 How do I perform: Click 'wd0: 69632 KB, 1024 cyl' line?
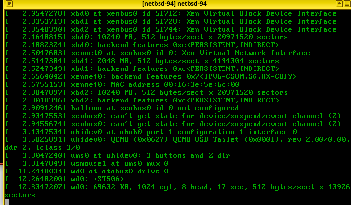pyautogui.click(x=178, y=187)
